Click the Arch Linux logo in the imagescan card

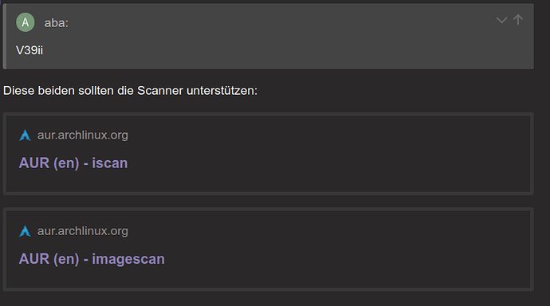(x=25, y=231)
